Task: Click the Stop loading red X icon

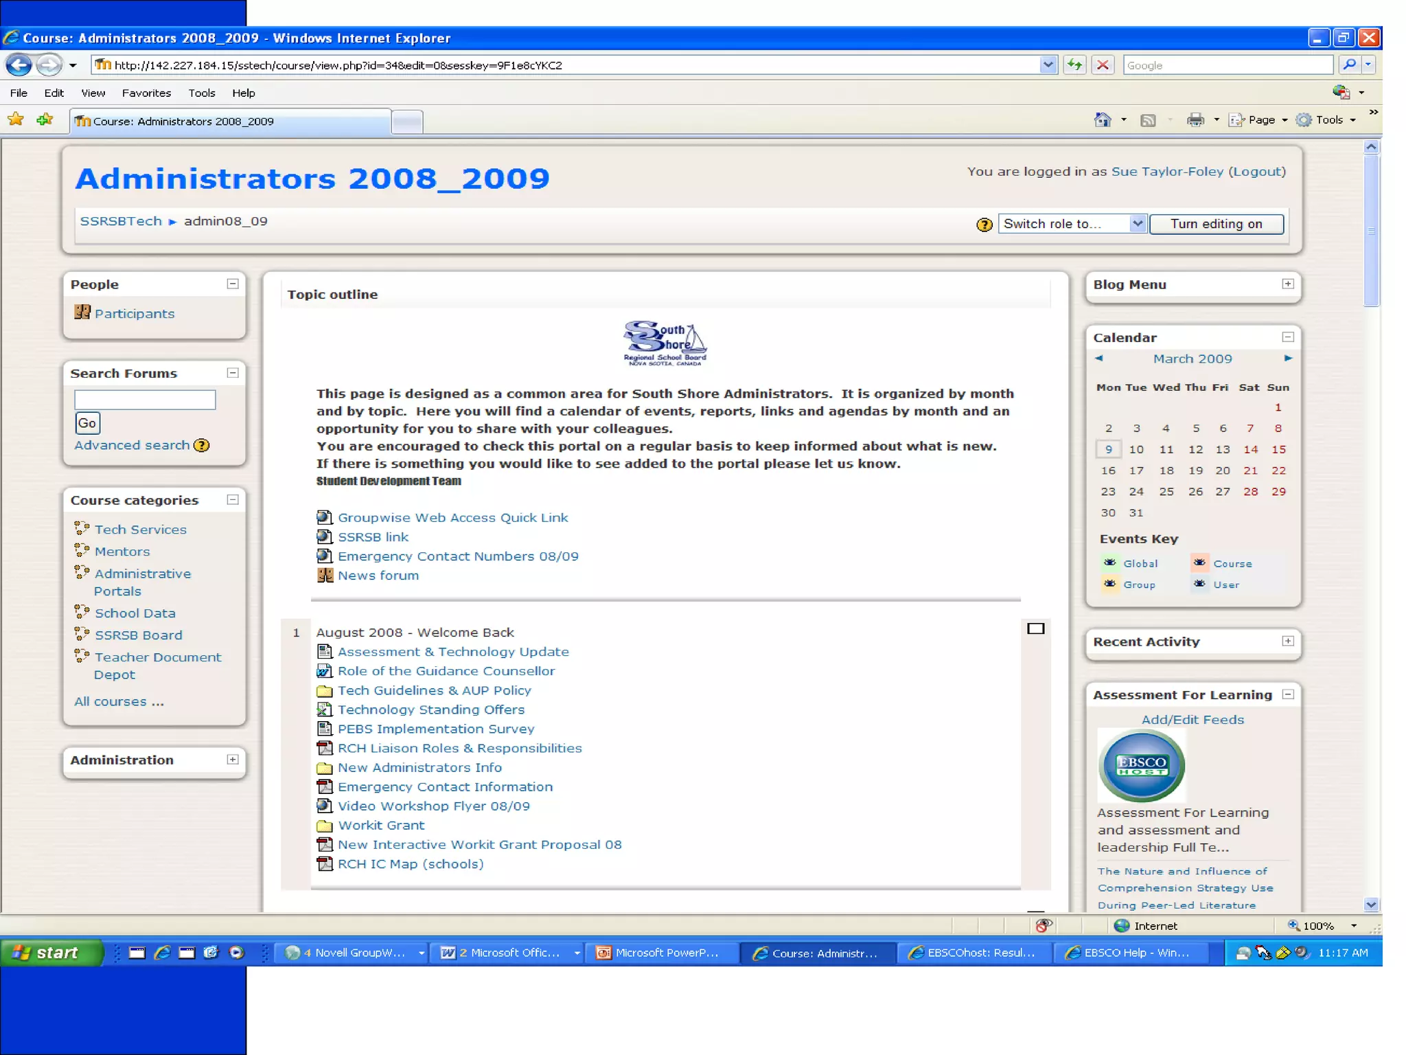Action: (1103, 65)
